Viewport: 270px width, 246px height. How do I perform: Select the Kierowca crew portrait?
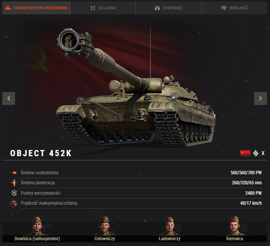tap(235, 226)
